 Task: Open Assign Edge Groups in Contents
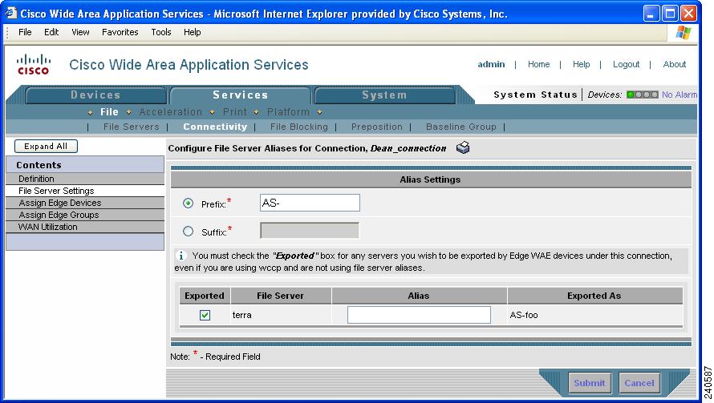click(x=85, y=215)
